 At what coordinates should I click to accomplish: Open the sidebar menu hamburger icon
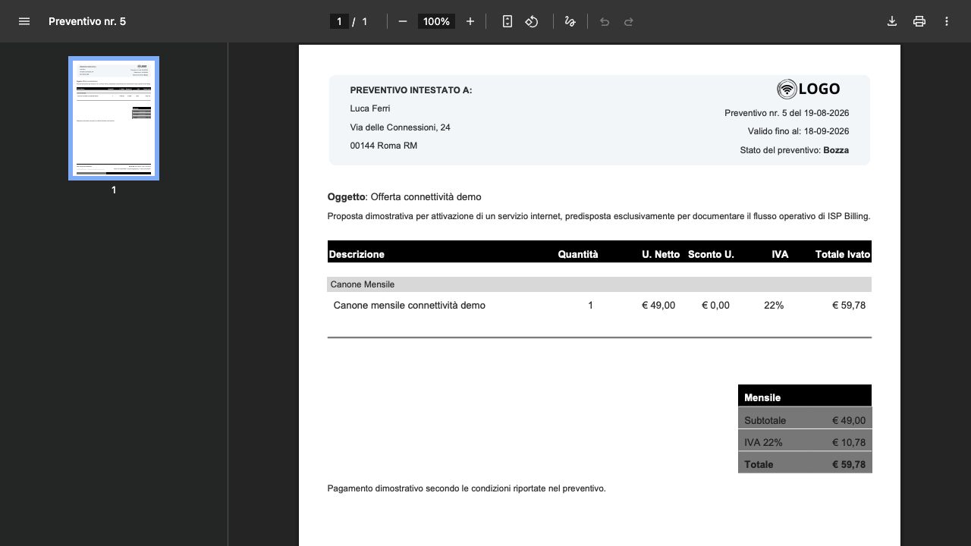24,21
